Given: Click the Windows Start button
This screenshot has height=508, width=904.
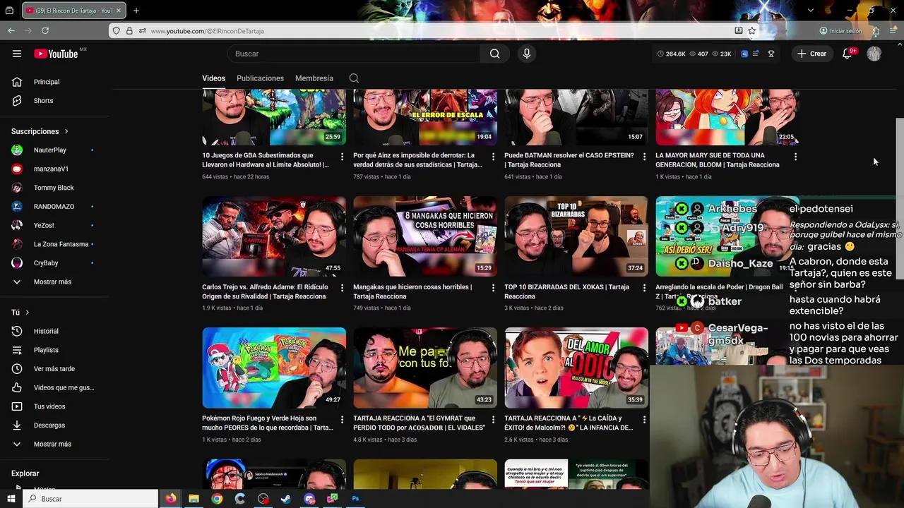Looking at the screenshot, I should (x=11, y=499).
